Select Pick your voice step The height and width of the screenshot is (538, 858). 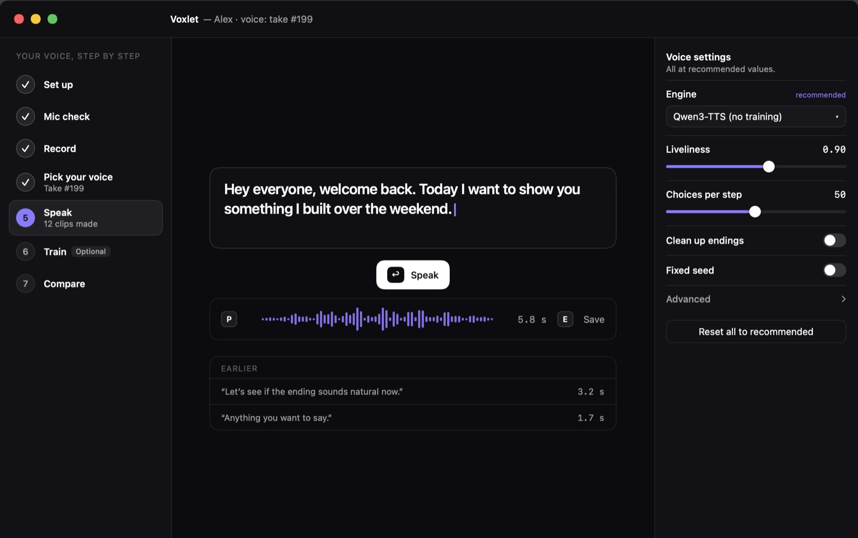pyautogui.click(x=86, y=182)
